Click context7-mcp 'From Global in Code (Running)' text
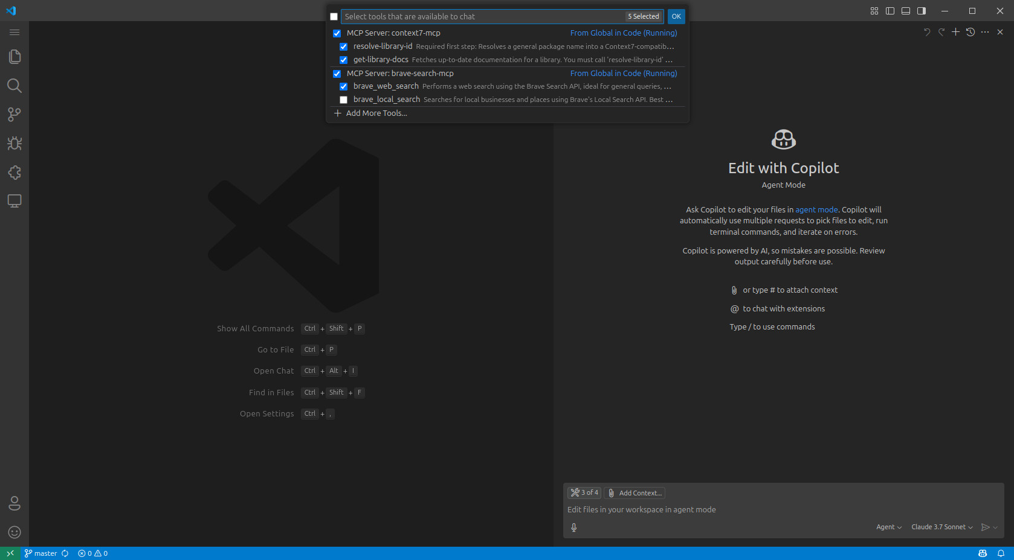 click(x=624, y=33)
